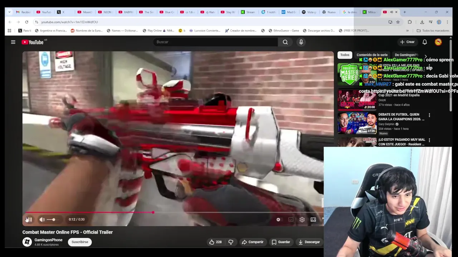Open Chrome downloads icon
Viewport: 458px width, 257px height.
pyautogui.click(x=422, y=22)
